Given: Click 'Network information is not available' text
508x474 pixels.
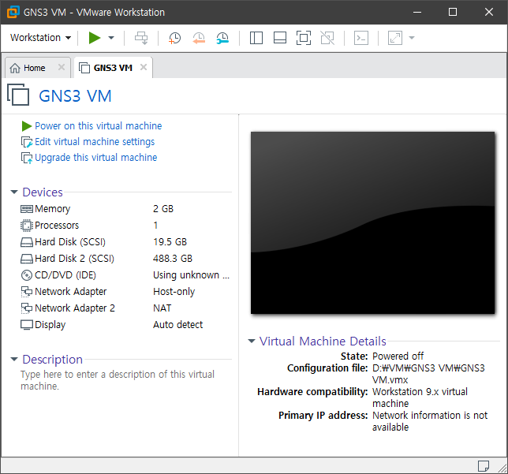Looking at the screenshot, I should tap(430, 421).
